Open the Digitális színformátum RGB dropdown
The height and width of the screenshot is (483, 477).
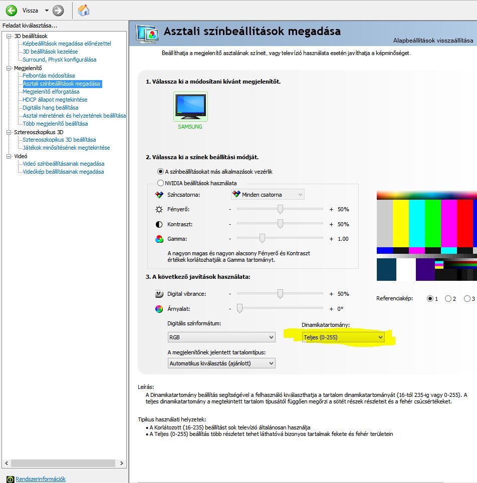221,337
